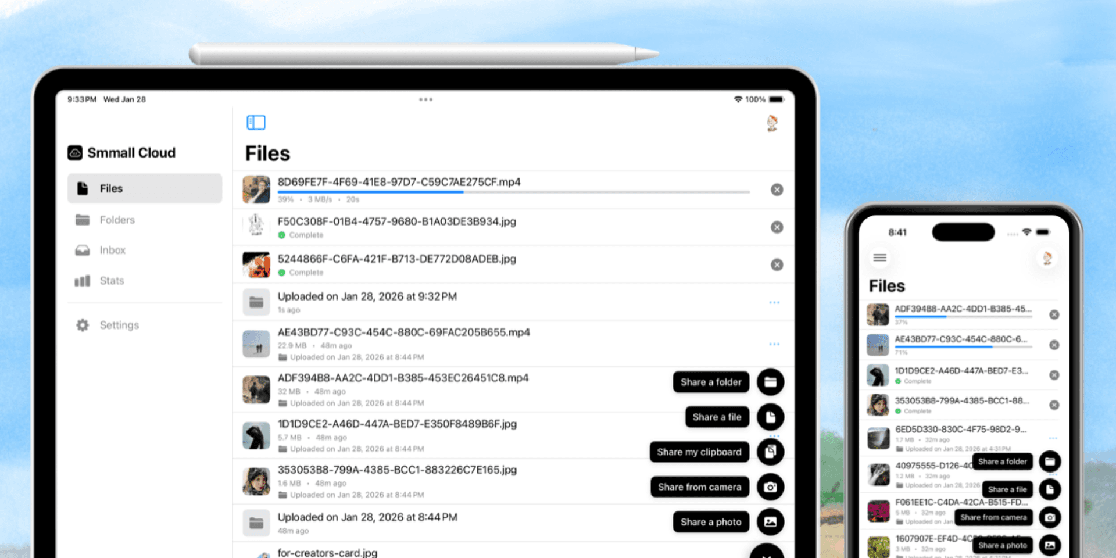Open Settings via the gear icon

click(81, 324)
